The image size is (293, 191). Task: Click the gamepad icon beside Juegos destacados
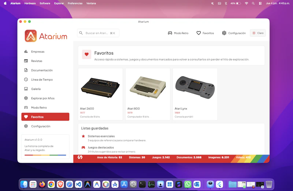pos(84,148)
